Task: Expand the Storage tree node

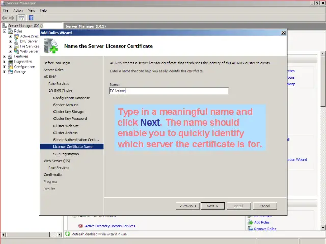Action: coord(5,72)
